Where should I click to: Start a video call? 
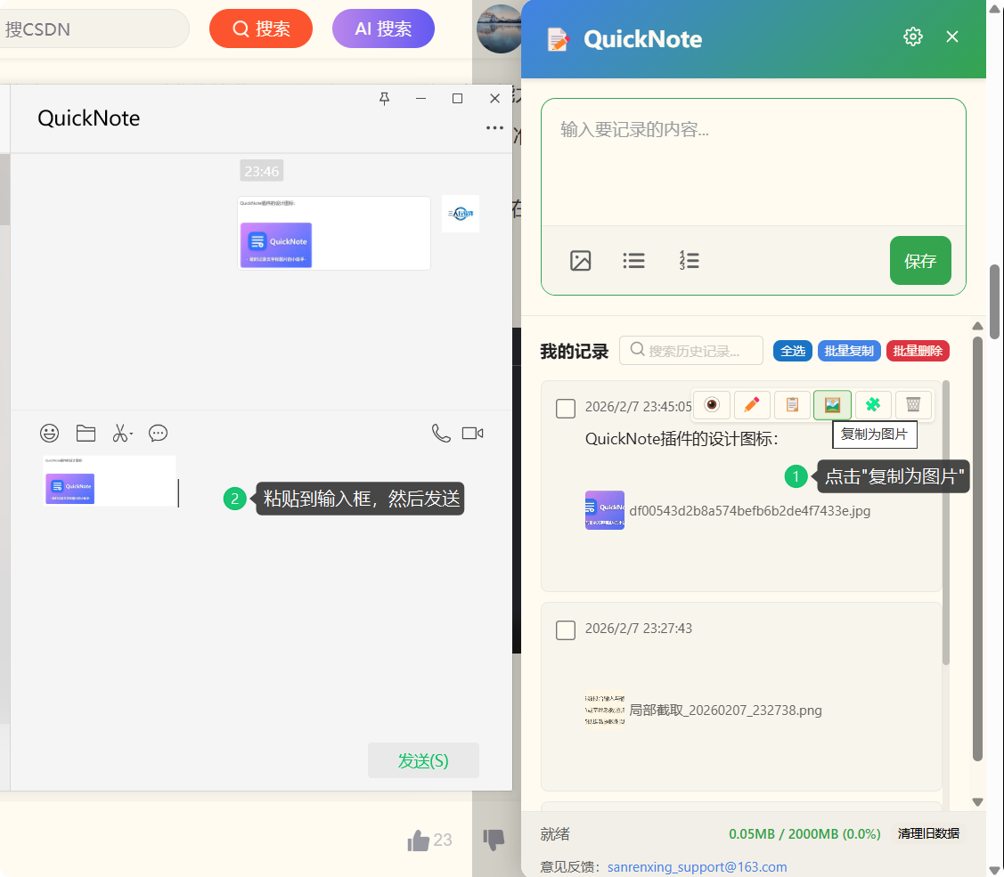click(x=472, y=434)
